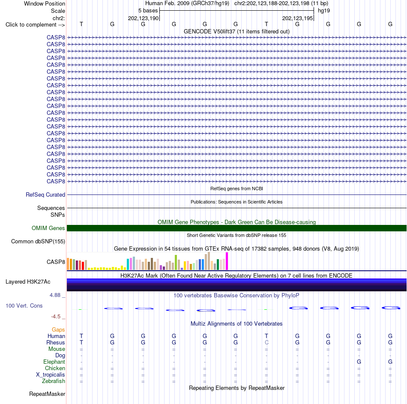
Task: Click the '5 bases' scale text
Action: [148, 11]
